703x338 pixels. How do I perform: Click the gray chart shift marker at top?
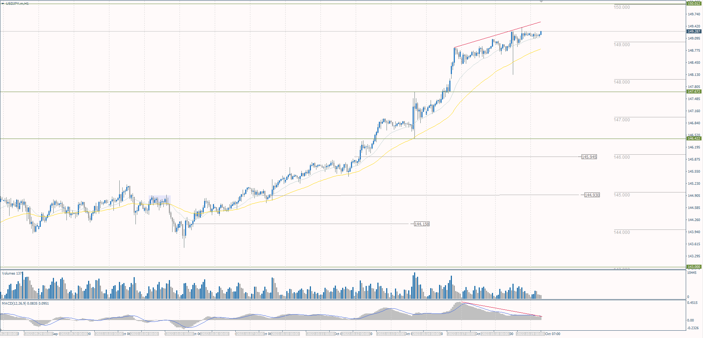541,1
